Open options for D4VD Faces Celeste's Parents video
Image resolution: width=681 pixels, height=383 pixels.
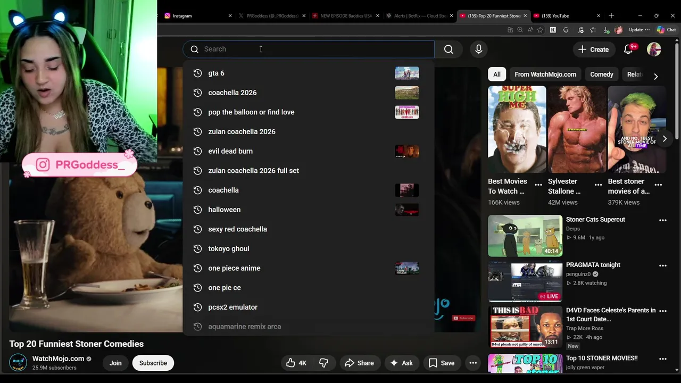coord(663,311)
